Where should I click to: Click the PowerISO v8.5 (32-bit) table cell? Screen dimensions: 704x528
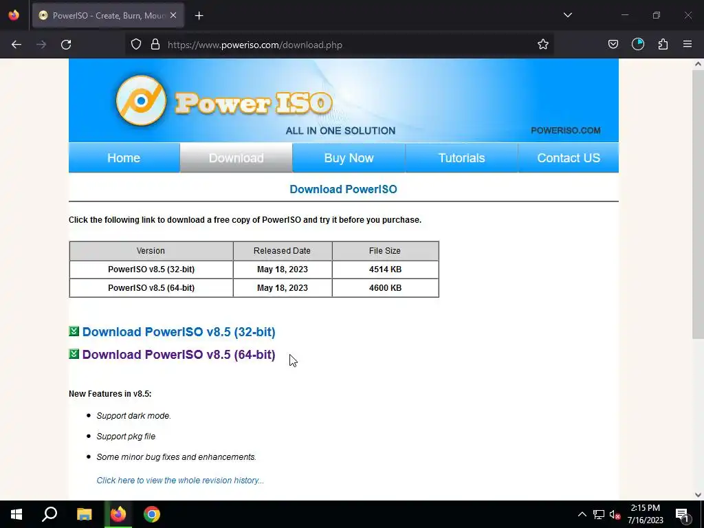click(151, 269)
